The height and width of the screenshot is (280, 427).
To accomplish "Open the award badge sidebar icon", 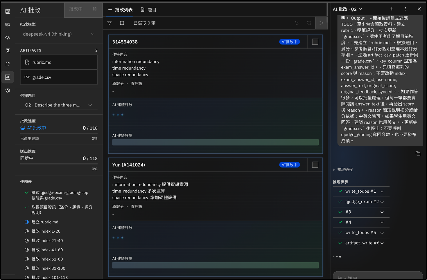I will (x=8, y=51).
